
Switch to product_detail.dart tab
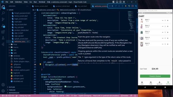62,6
